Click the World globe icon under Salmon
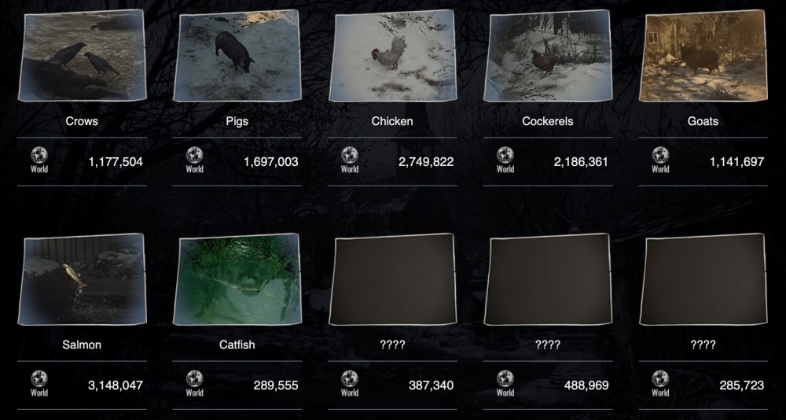 [x=39, y=379]
